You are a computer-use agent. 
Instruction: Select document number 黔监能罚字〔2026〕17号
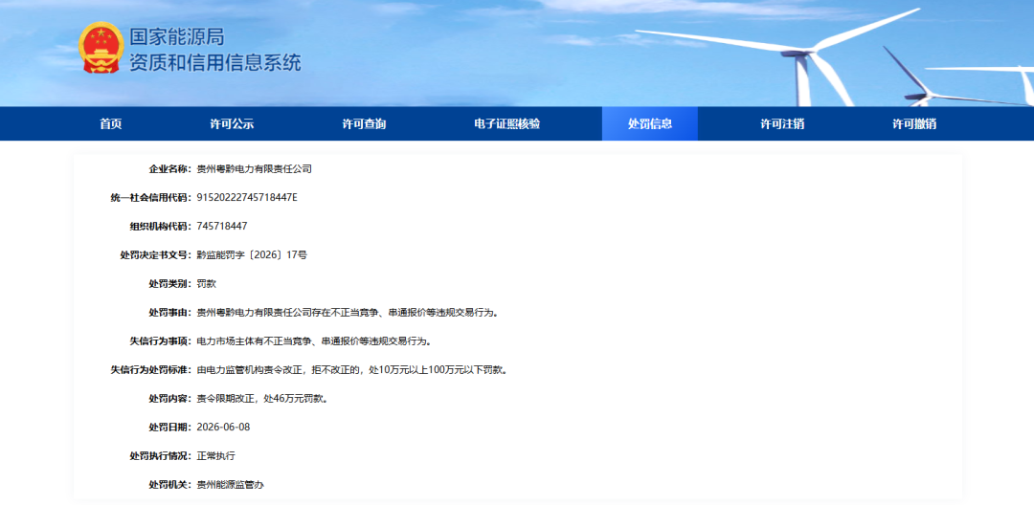[252, 254]
